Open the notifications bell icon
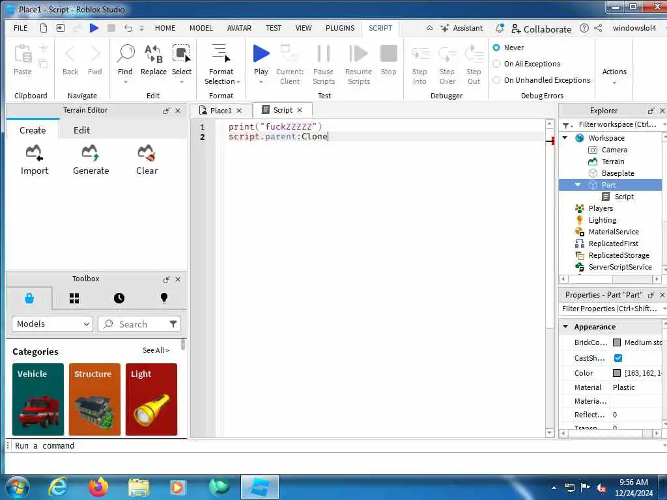The height and width of the screenshot is (500, 667). pos(500,28)
